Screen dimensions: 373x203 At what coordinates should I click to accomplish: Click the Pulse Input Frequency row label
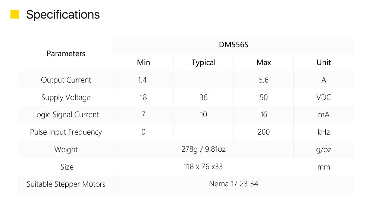pyautogui.click(x=66, y=132)
